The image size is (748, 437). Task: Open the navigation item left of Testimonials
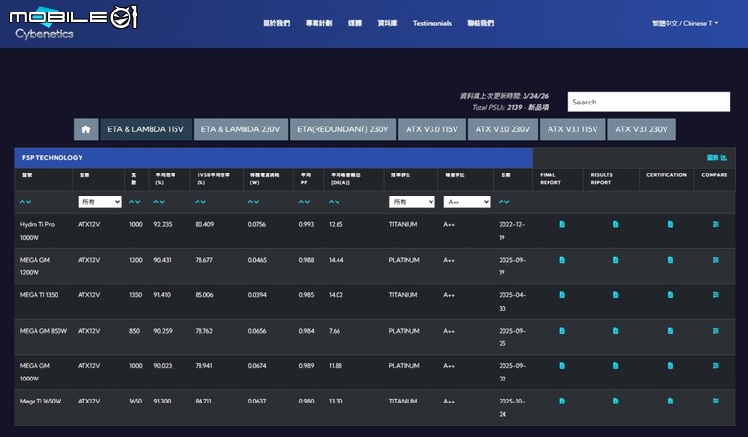(x=386, y=23)
